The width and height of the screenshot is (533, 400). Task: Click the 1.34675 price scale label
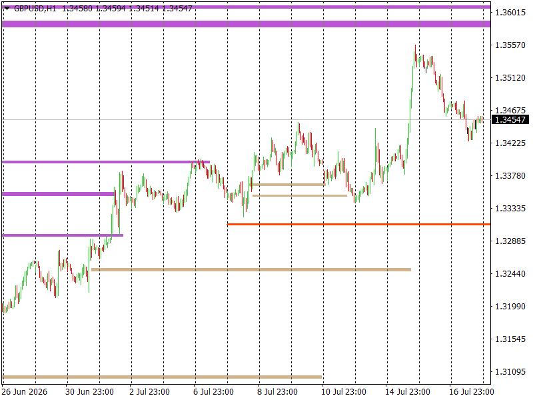510,111
